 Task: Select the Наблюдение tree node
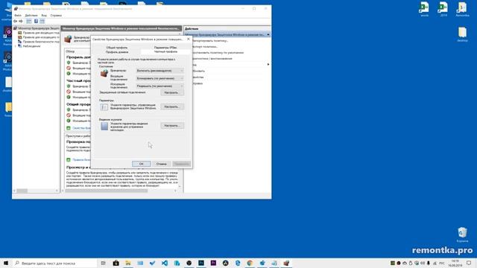click(29, 46)
